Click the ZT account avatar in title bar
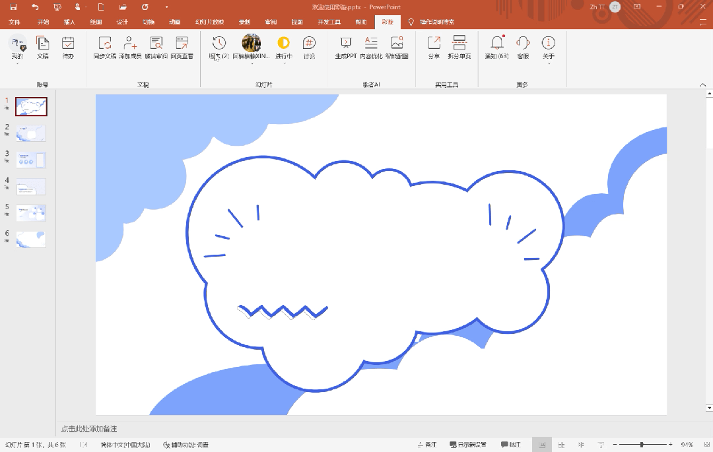Viewport: 713px width, 452px height. pyautogui.click(x=615, y=7)
